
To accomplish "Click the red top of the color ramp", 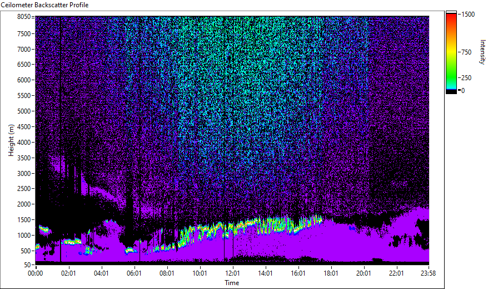I will pos(451,17).
